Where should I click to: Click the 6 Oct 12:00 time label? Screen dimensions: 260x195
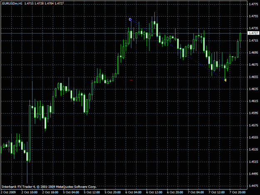pos(154,193)
